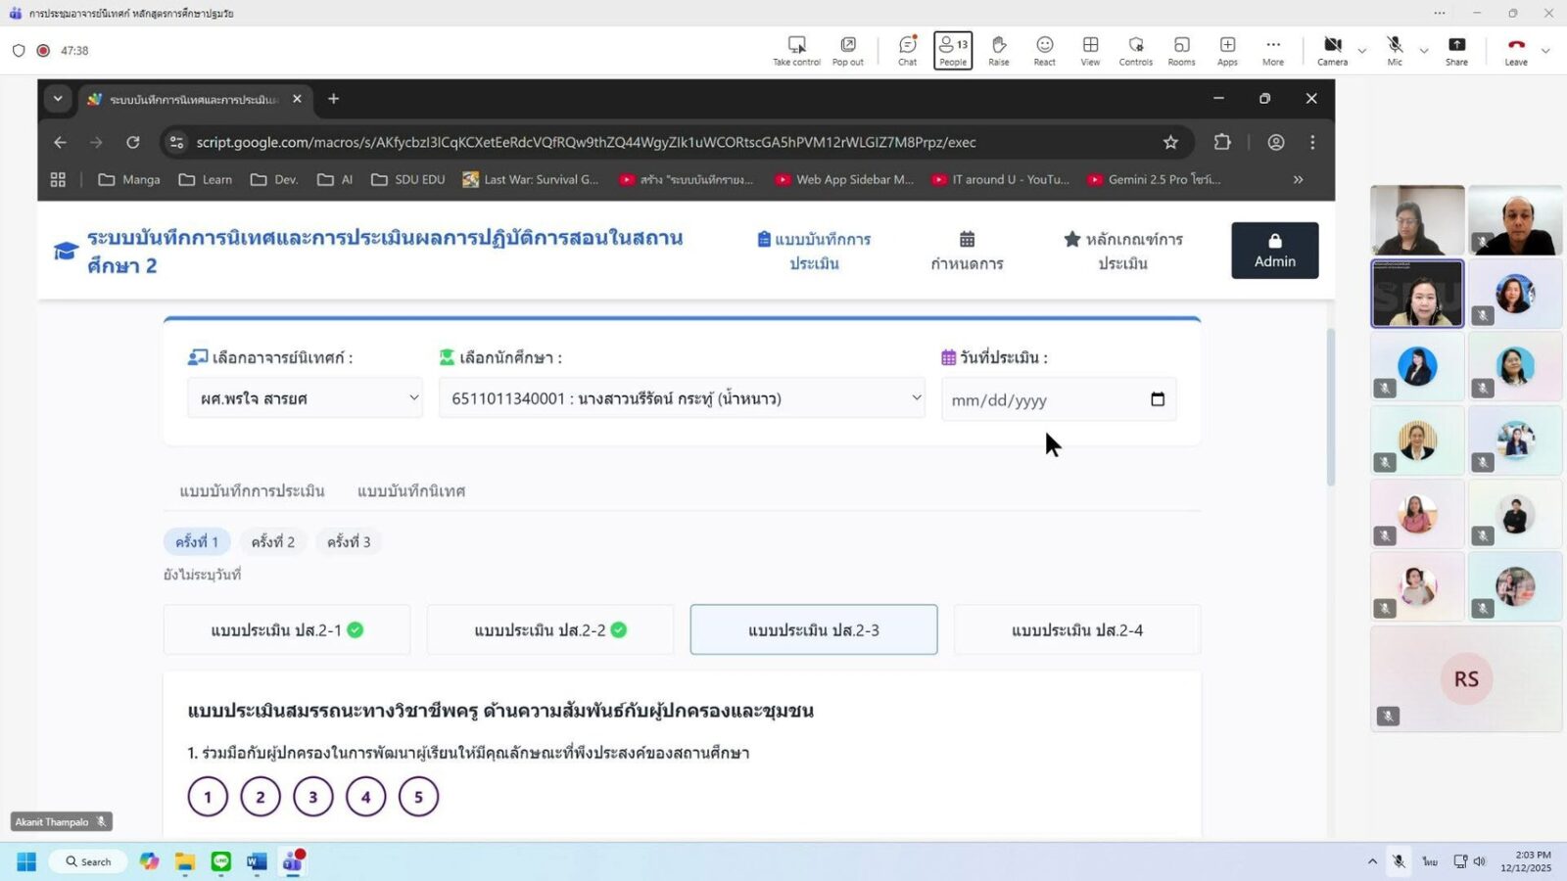1567x881 pixels.
Task: Open the แบบประเมิน ปส.2-4 form button
Action: point(1076,630)
